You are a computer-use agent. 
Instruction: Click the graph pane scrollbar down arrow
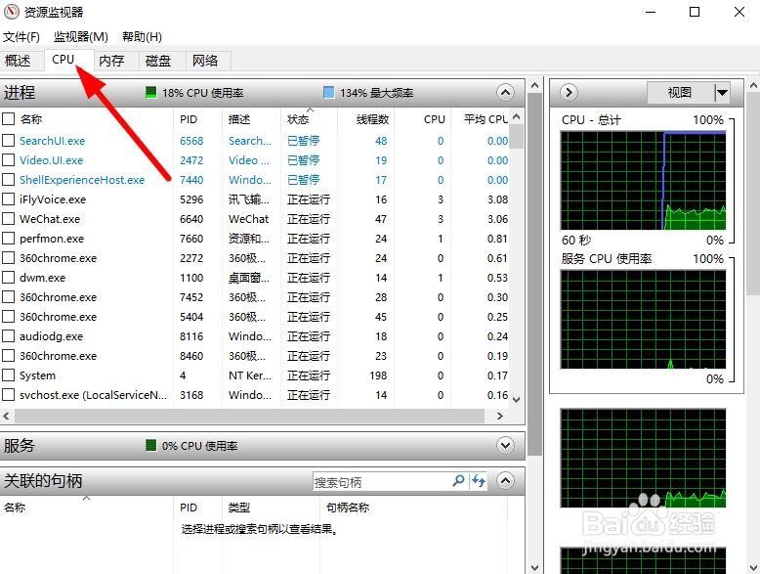click(754, 567)
